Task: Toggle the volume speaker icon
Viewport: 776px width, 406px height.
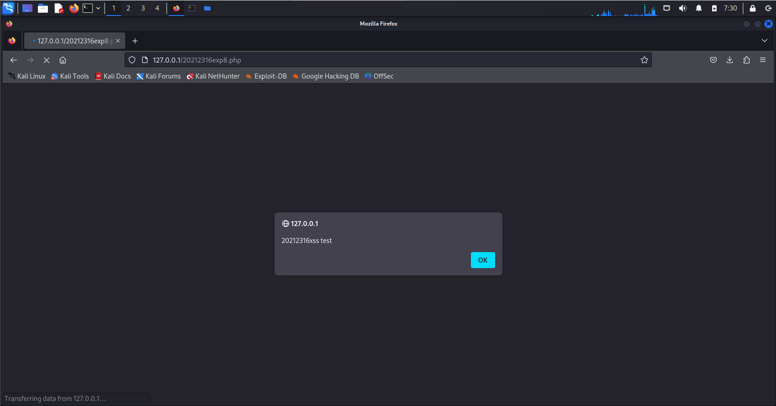Action: pyautogui.click(x=682, y=8)
